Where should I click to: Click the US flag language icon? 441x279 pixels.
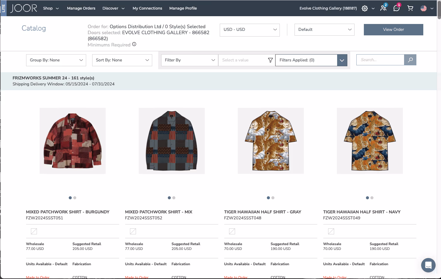click(x=424, y=8)
